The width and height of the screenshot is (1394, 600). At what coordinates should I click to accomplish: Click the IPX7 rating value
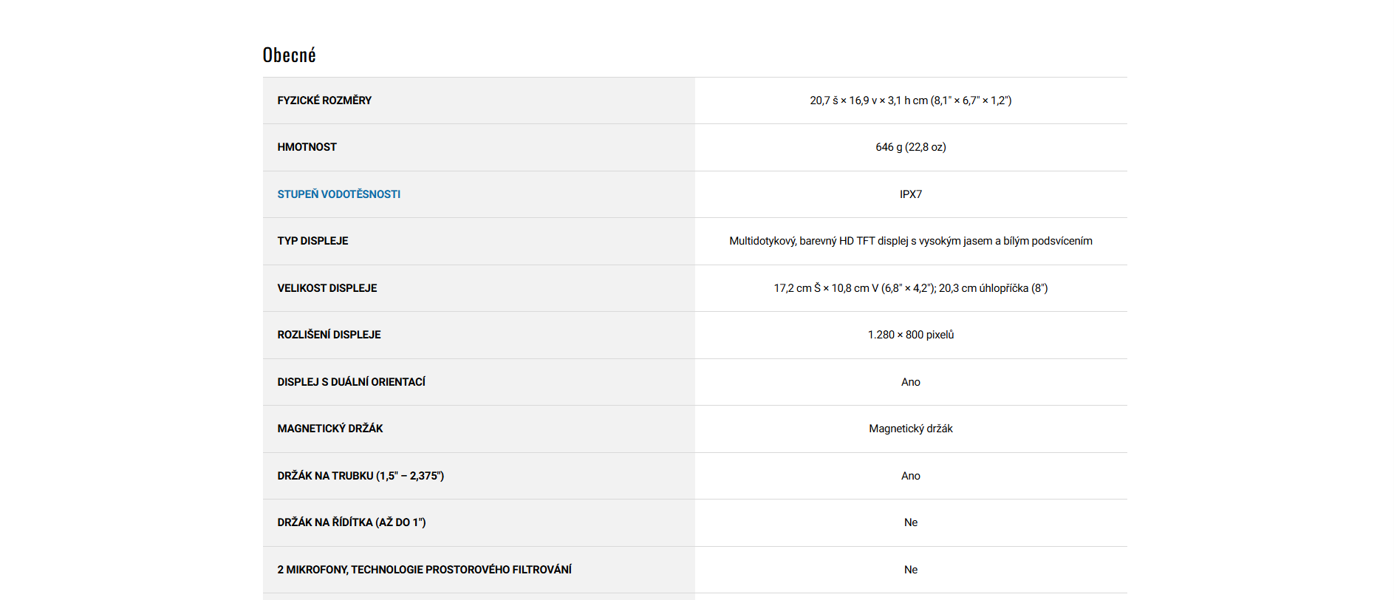pyautogui.click(x=910, y=194)
